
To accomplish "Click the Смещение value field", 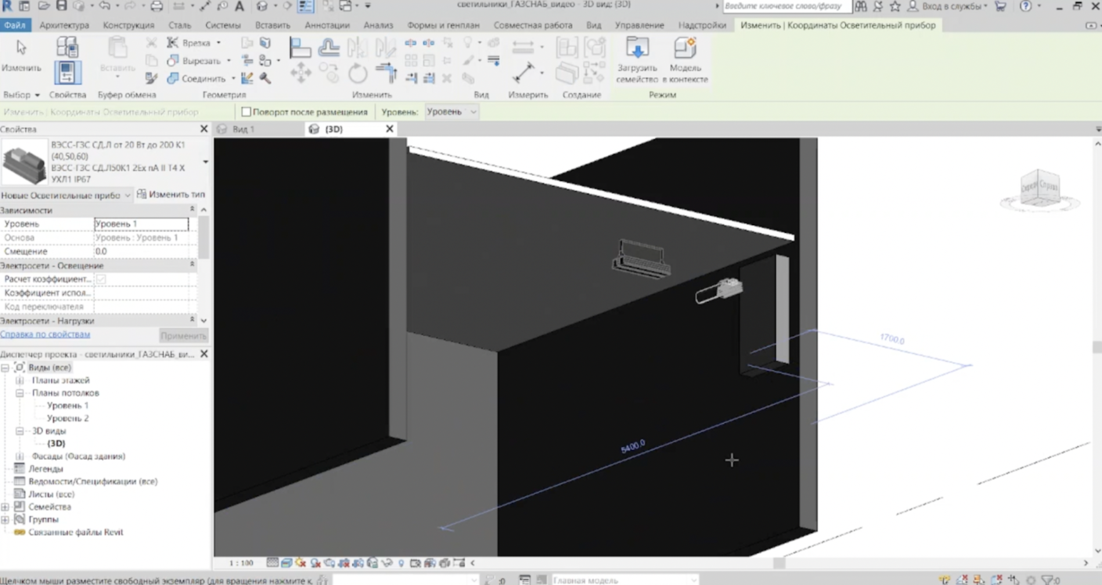I will (x=142, y=251).
